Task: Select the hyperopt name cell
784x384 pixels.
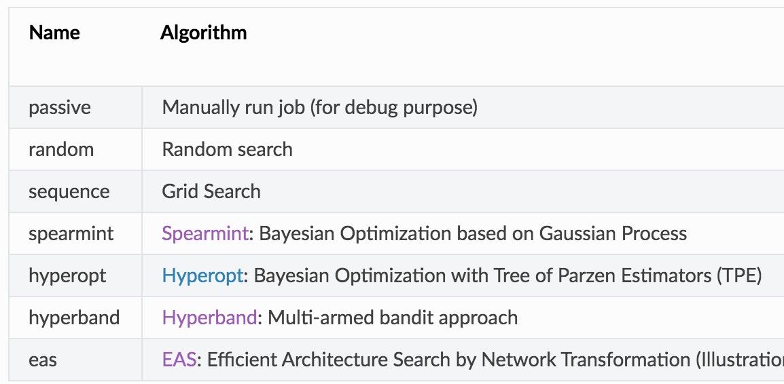Action: pyautogui.click(x=75, y=275)
